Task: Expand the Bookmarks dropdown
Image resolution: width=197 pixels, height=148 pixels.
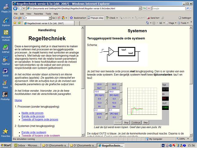Action: [85, 18]
